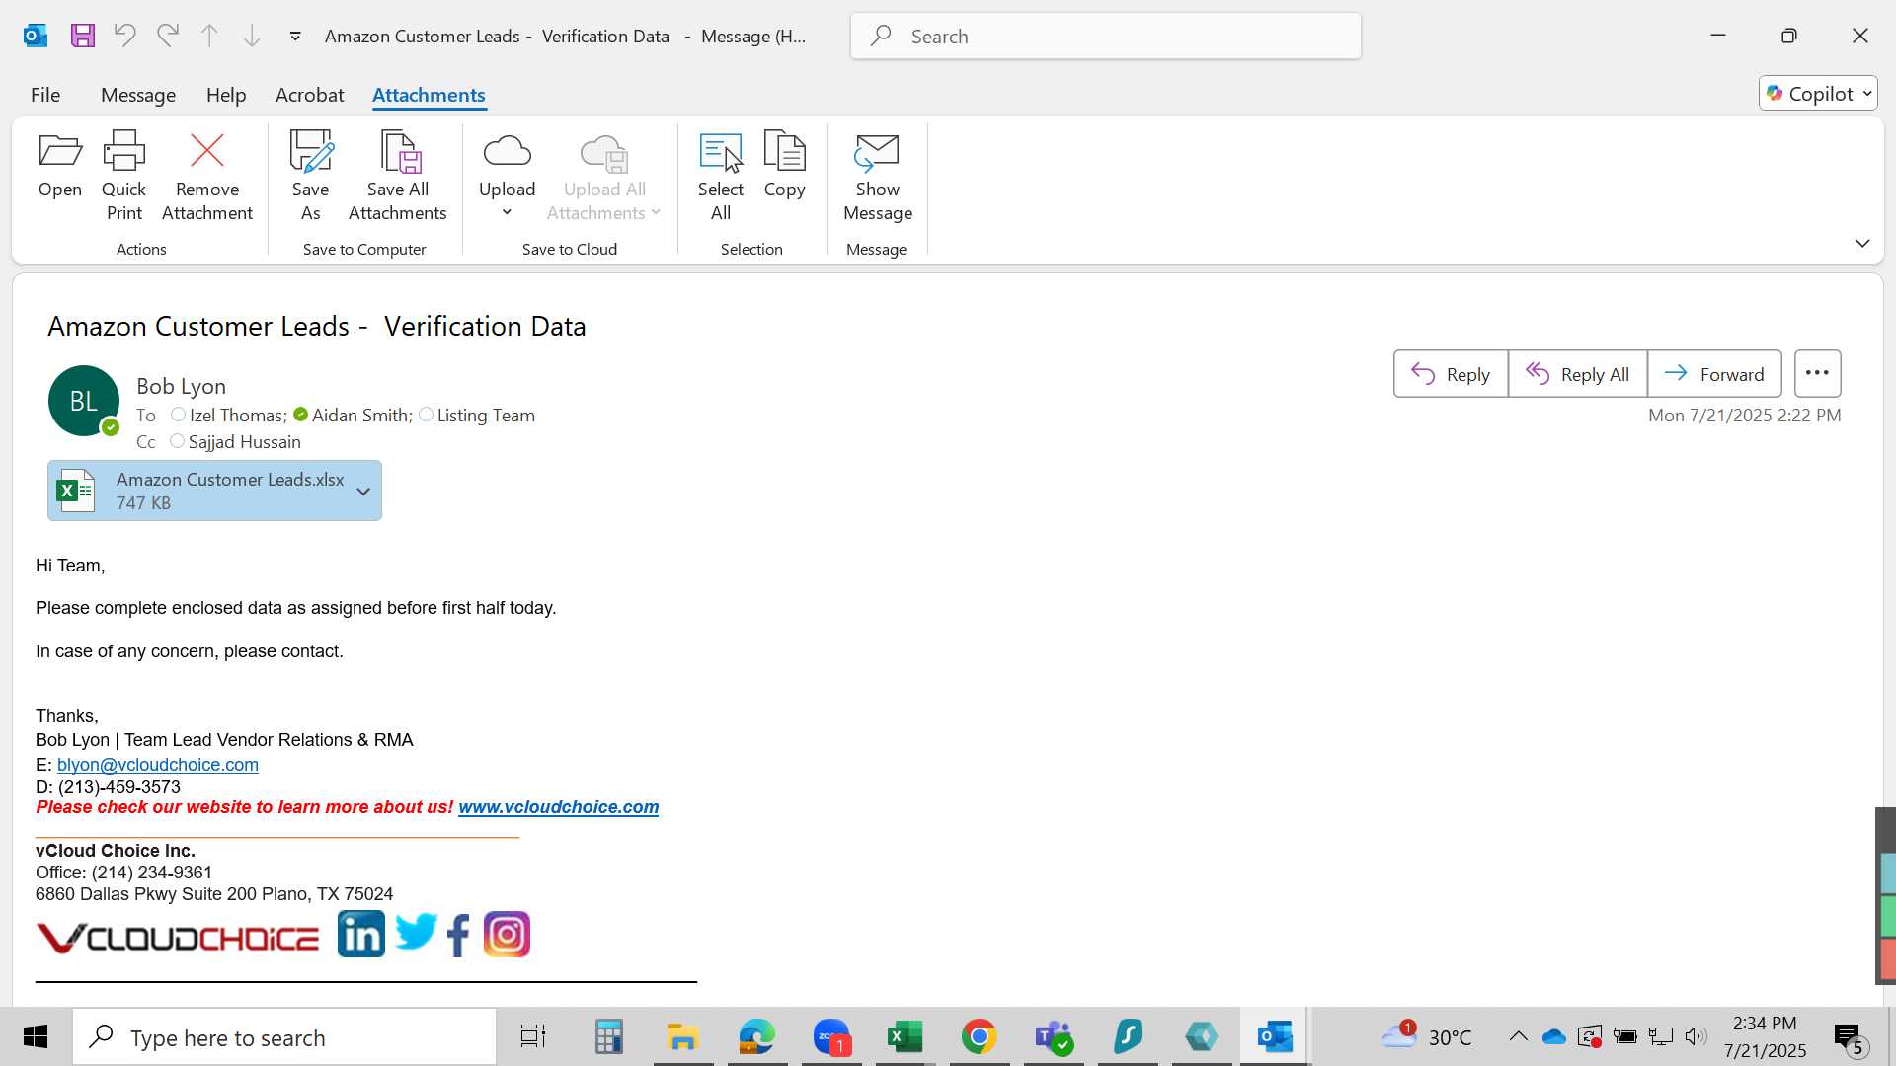Click recipient Aidan Smith
The height and width of the screenshot is (1066, 1896).
click(x=359, y=416)
